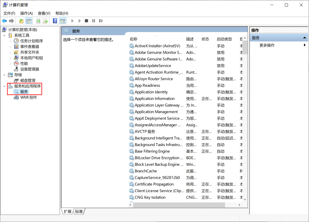Click the navigate forward arrow
The image size is (309, 222).
point(11,21)
